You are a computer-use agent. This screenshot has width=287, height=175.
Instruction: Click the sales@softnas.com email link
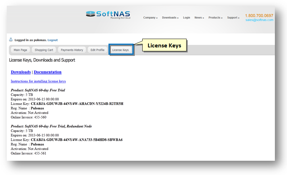click(259, 20)
